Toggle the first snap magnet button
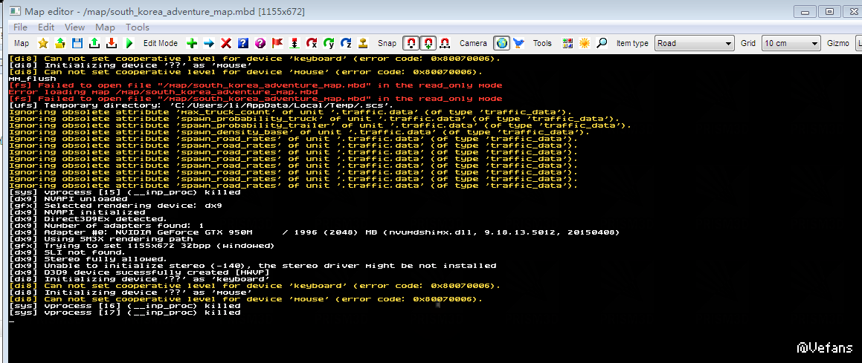 tap(411, 43)
